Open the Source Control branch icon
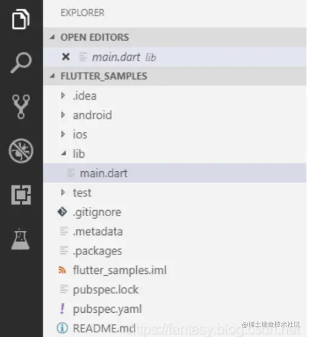 21,107
